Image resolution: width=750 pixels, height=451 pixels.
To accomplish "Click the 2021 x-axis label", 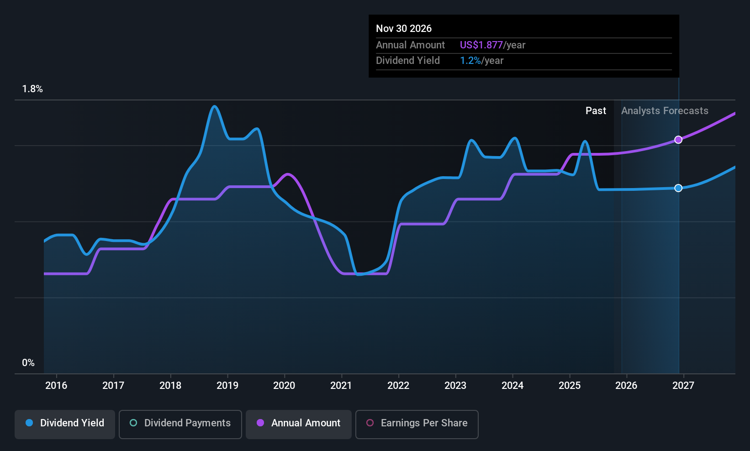I will (341, 386).
